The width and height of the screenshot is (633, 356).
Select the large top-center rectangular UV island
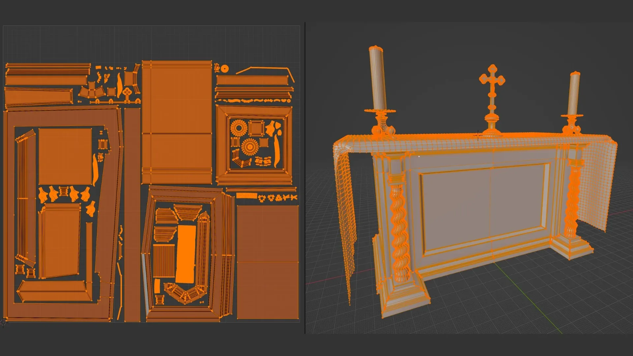click(177, 122)
